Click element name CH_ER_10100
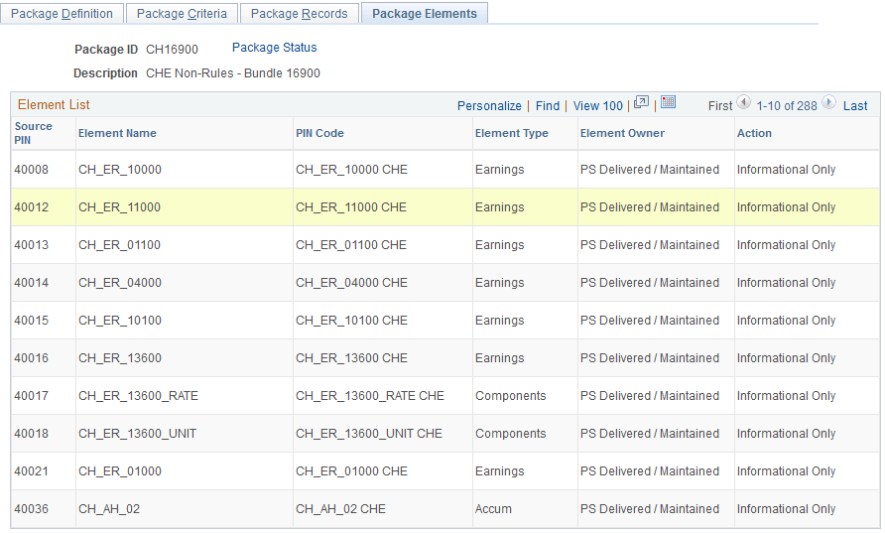Screen dimensions: 885x533 pyautogui.click(x=120, y=321)
